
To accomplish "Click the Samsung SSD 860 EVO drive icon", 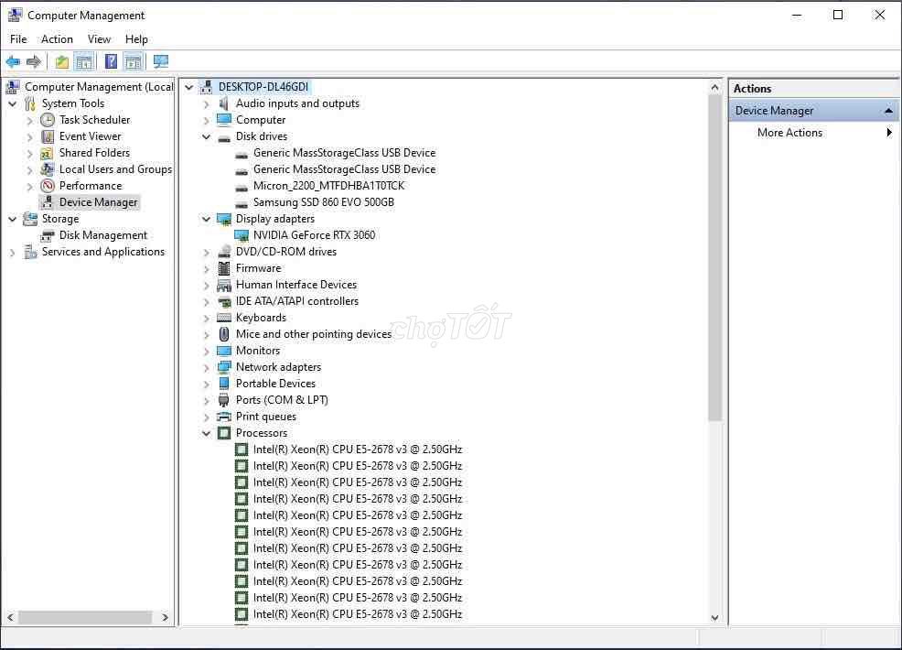I will coord(242,203).
